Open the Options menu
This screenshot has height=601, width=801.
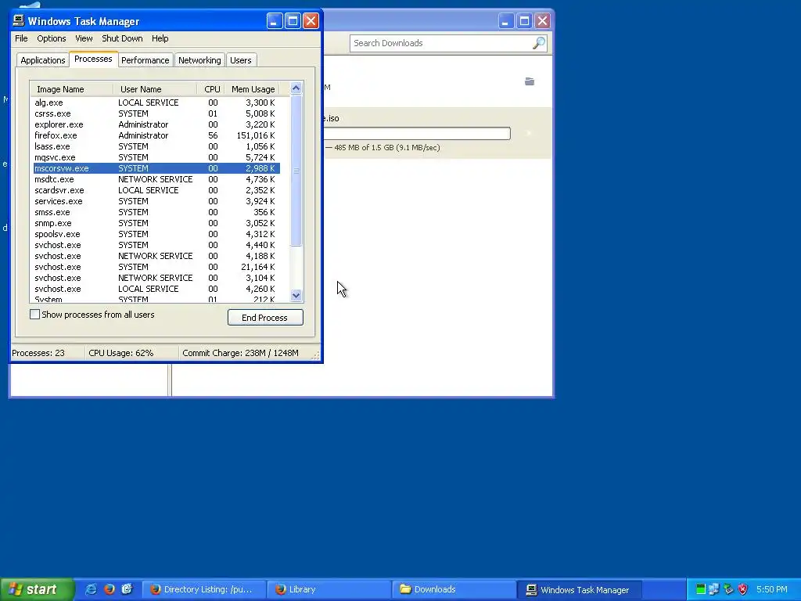[51, 38]
